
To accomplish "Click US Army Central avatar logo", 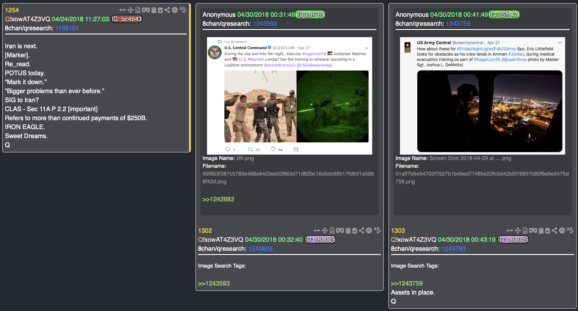I will (x=407, y=47).
